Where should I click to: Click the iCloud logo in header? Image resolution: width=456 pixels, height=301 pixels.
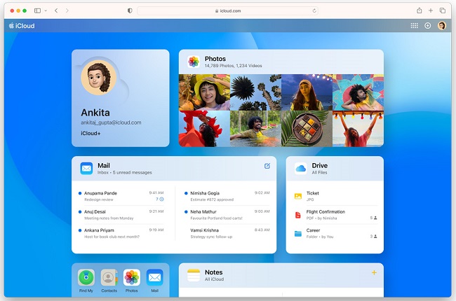pos(22,25)
